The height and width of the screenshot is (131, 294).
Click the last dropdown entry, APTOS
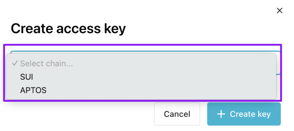click(141, 91)
